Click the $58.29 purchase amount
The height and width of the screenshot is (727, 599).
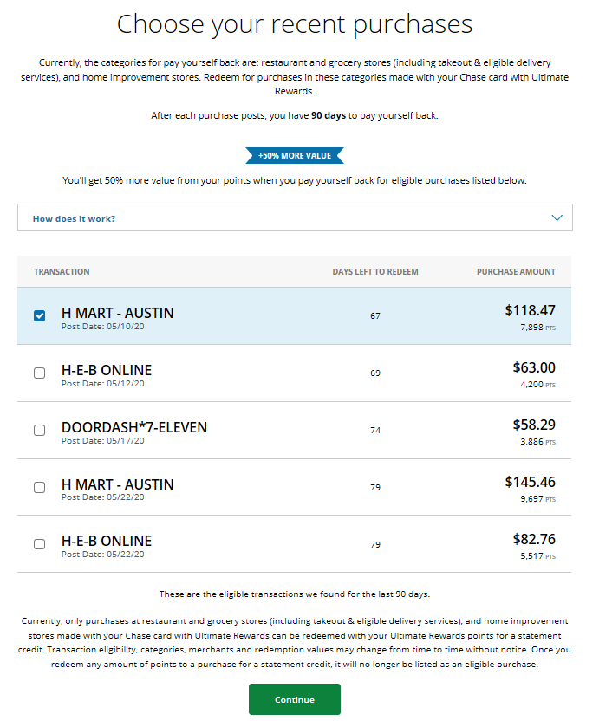coord(534,425)
